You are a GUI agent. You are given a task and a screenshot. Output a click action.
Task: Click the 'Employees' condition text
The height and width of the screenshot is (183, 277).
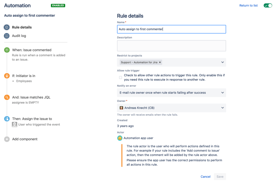(x=24, y=81)
